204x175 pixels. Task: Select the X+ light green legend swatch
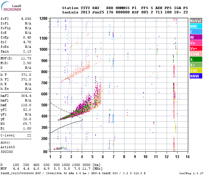[x=196, y=65]
